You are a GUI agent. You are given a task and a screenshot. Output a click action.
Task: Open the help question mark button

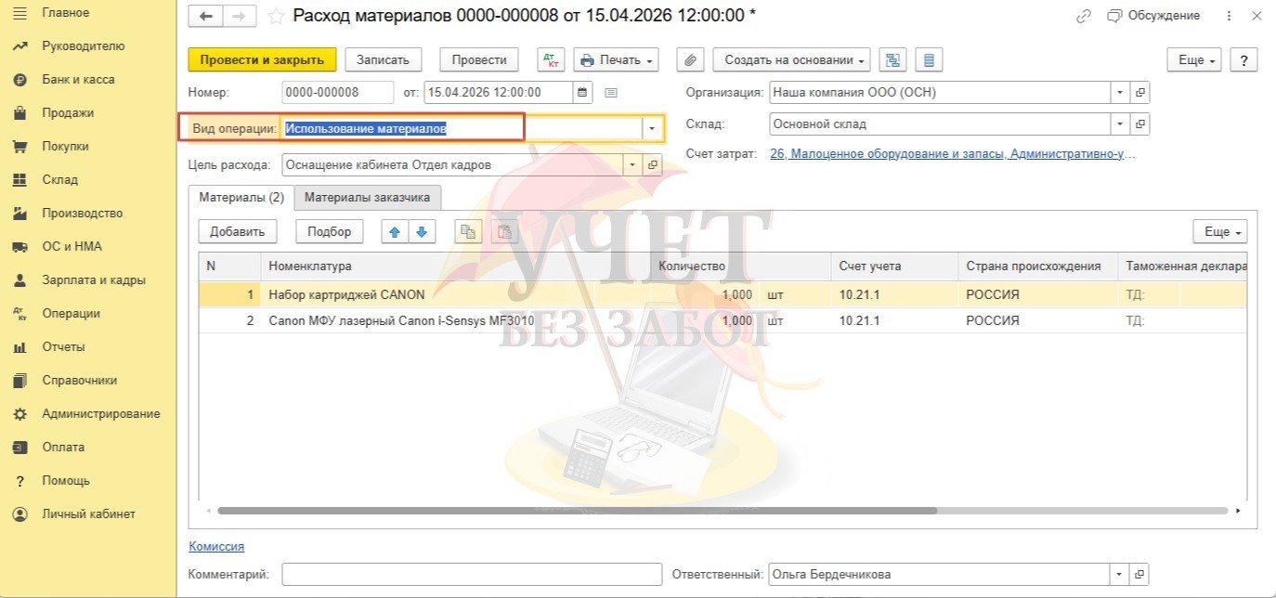click(1243, 59)
